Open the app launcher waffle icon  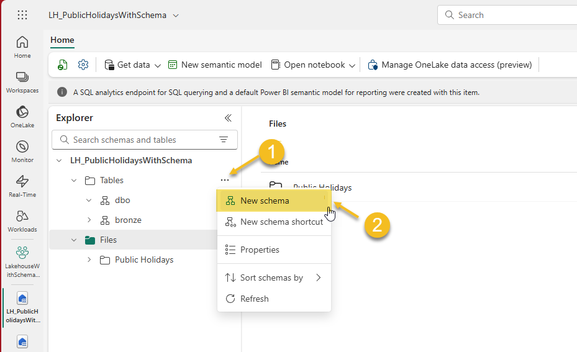[22, 15]
